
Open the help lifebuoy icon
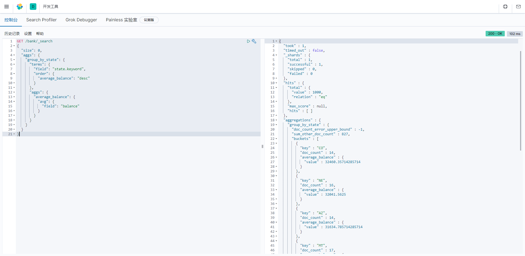tap(505, 7)
